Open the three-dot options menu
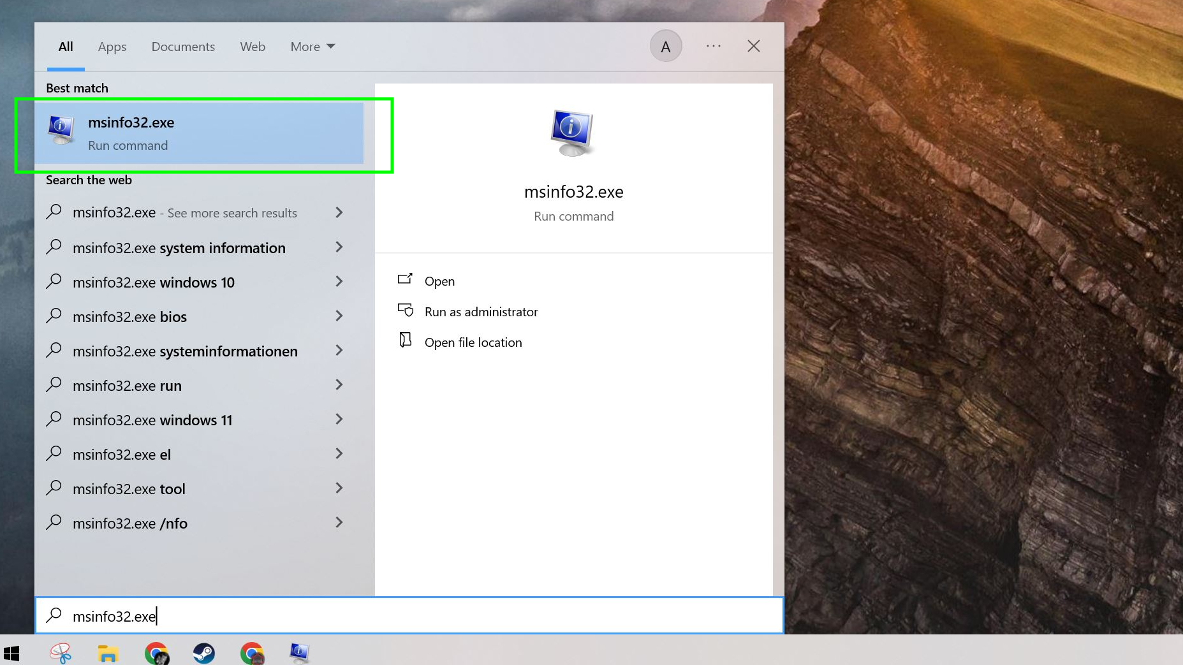Viewport: 1183px width, 665px height. tap(714, 47)
